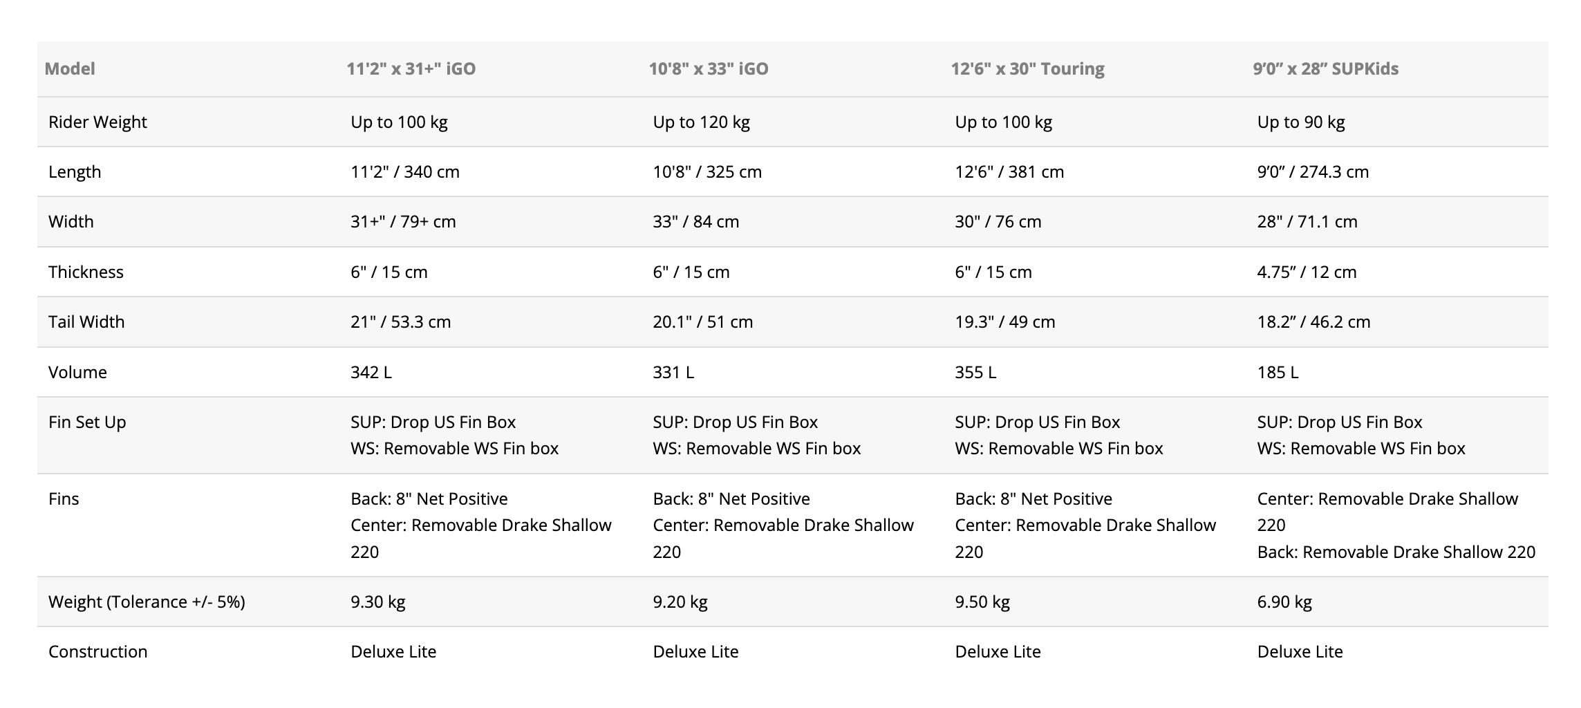Screen dimensions: 1581x708
Task: Click the Construction row label
Action: [x=97, y=651]
